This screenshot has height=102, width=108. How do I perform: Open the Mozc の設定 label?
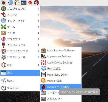pyautogui.click(x=54, y=81)
